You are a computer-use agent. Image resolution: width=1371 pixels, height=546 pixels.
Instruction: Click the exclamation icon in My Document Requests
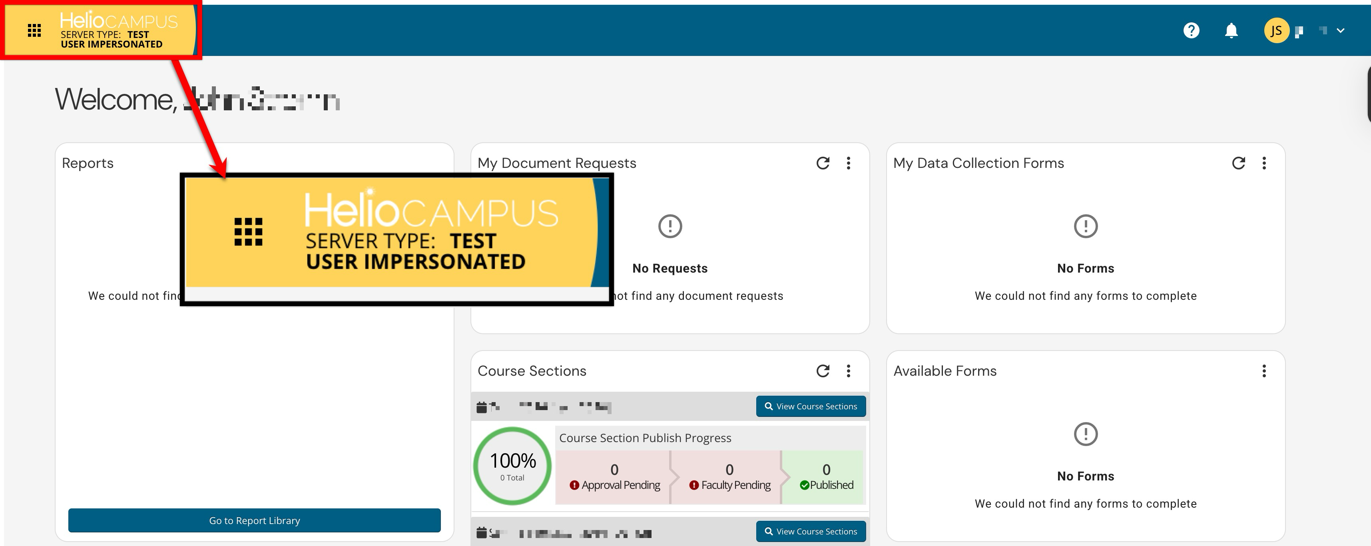(x=670, y=226)
